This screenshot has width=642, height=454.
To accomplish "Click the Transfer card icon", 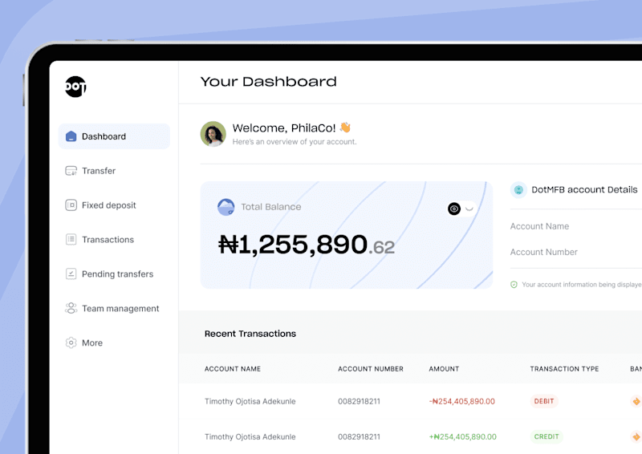I will point(71,171).
